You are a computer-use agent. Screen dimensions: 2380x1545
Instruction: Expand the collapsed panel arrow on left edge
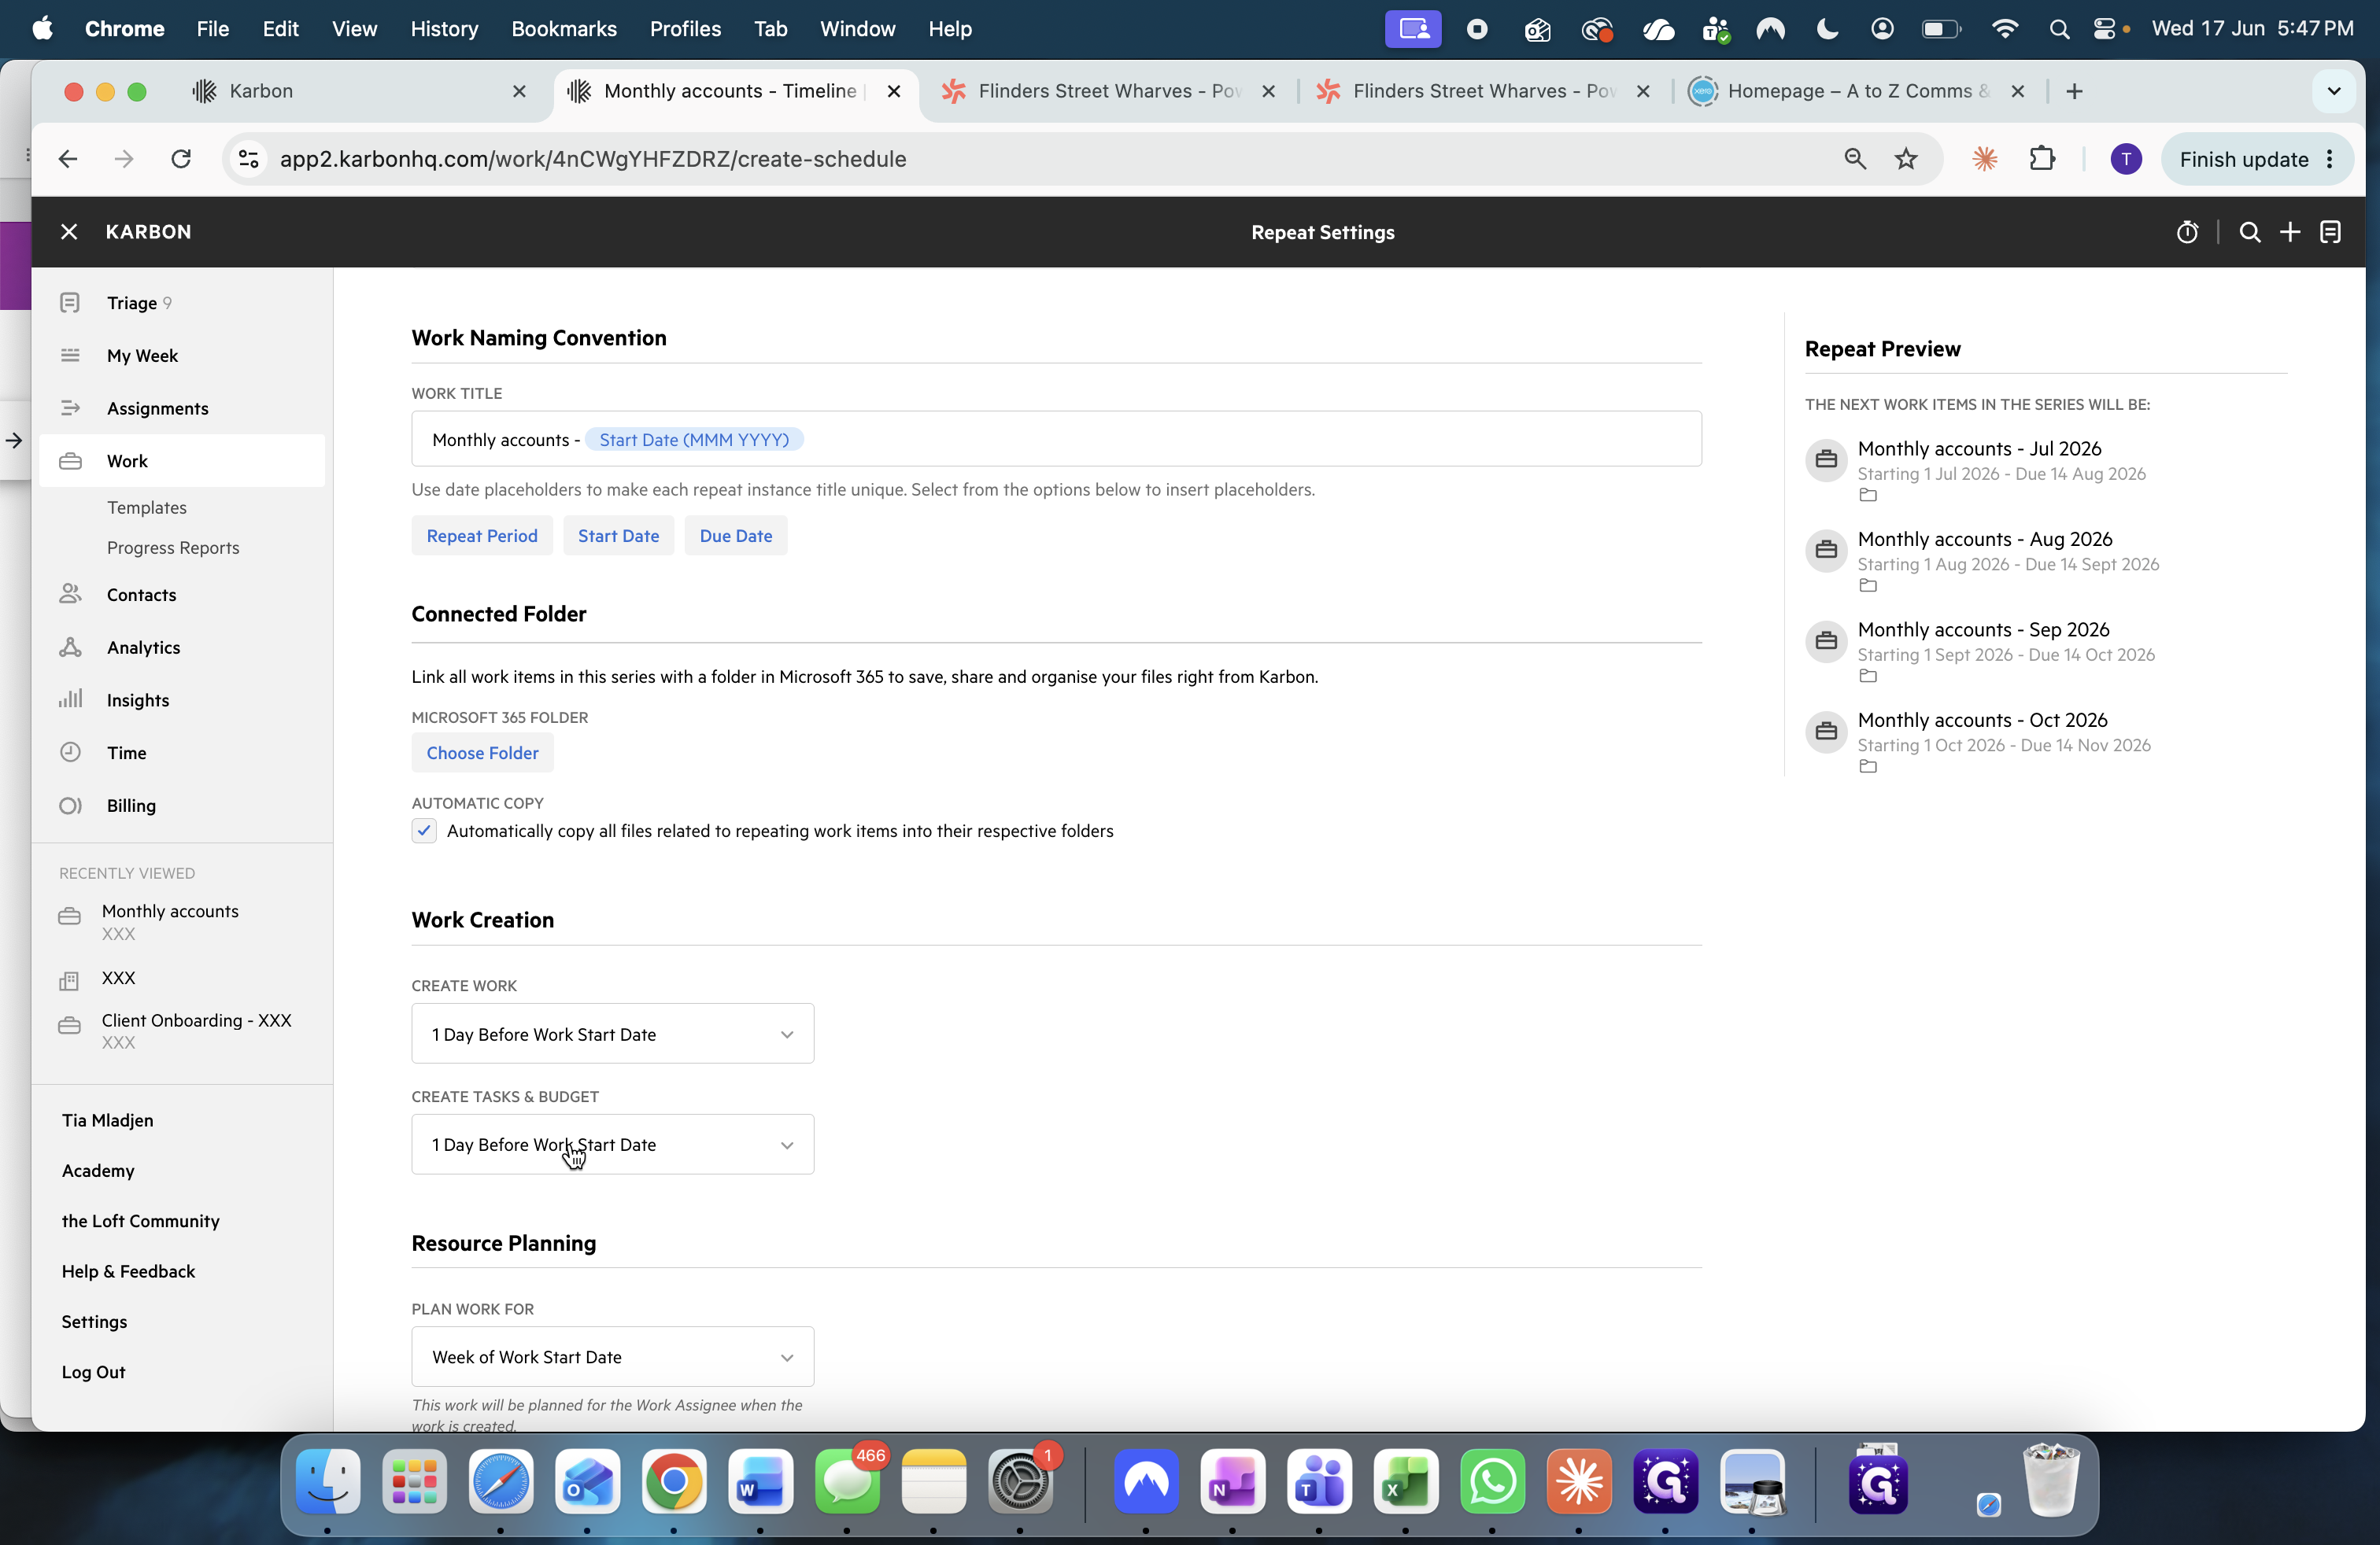tap(14, 440)
